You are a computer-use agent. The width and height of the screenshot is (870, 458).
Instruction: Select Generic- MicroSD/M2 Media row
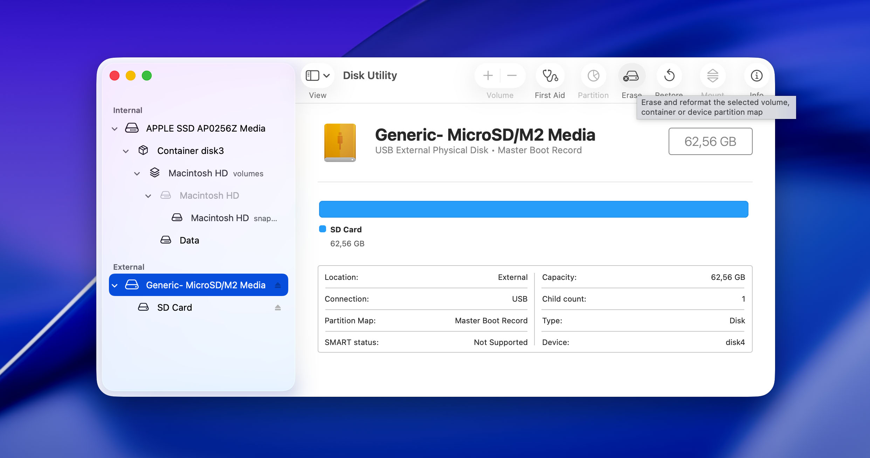198,285
